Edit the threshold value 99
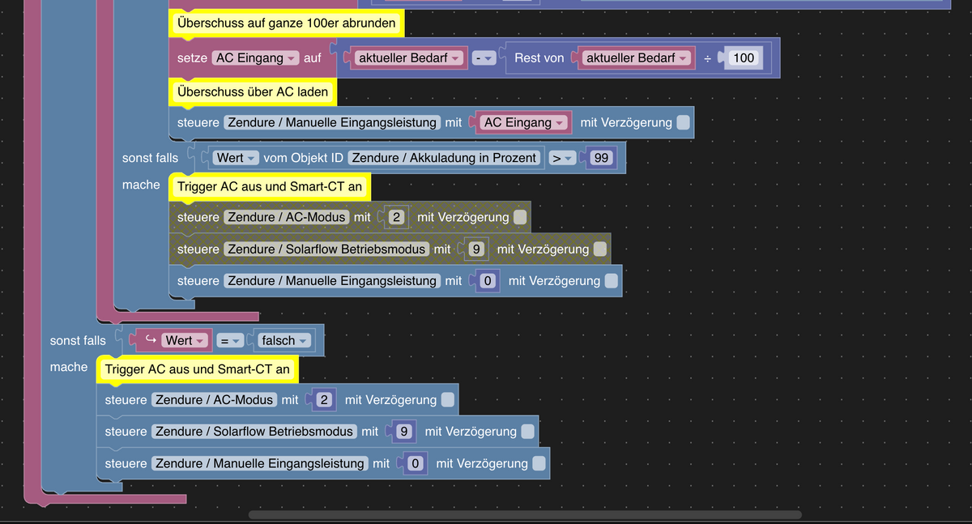The height and width of the screenshot is (524, 972). [601, 157]
